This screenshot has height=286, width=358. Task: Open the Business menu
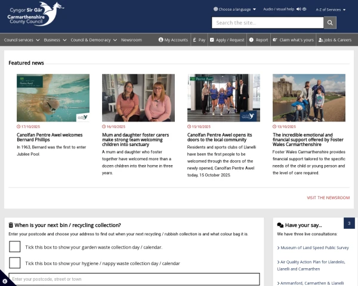click(55, 40)
